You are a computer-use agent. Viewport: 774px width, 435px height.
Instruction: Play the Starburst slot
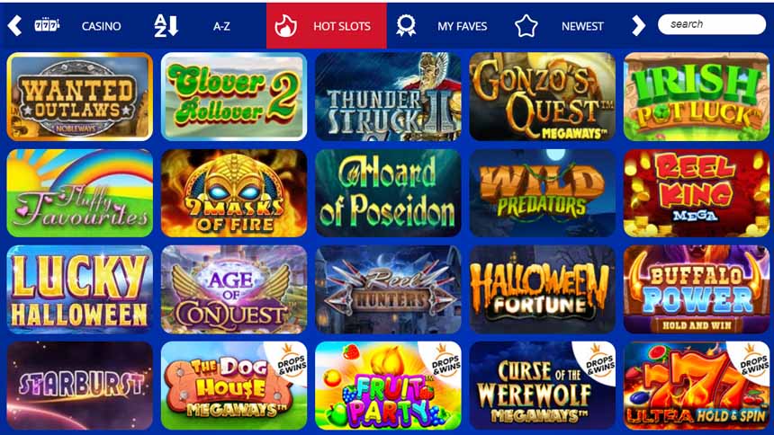(80, 386)
